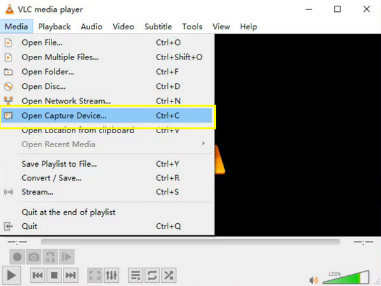
Task: Click the black video display area
Action: 298,134
